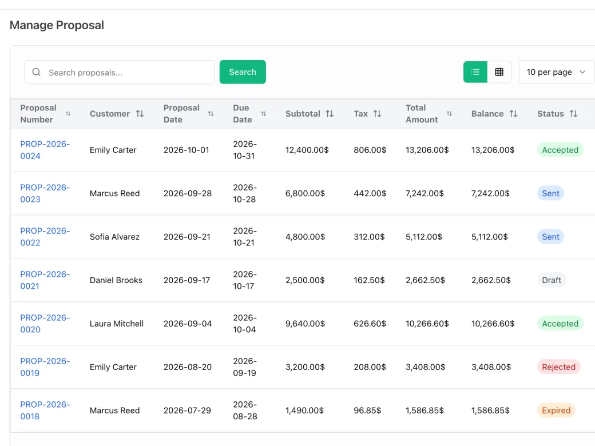595x446 pixels.
Task: Click proposal date 2026-08-20
Action: tap(188, 367)
